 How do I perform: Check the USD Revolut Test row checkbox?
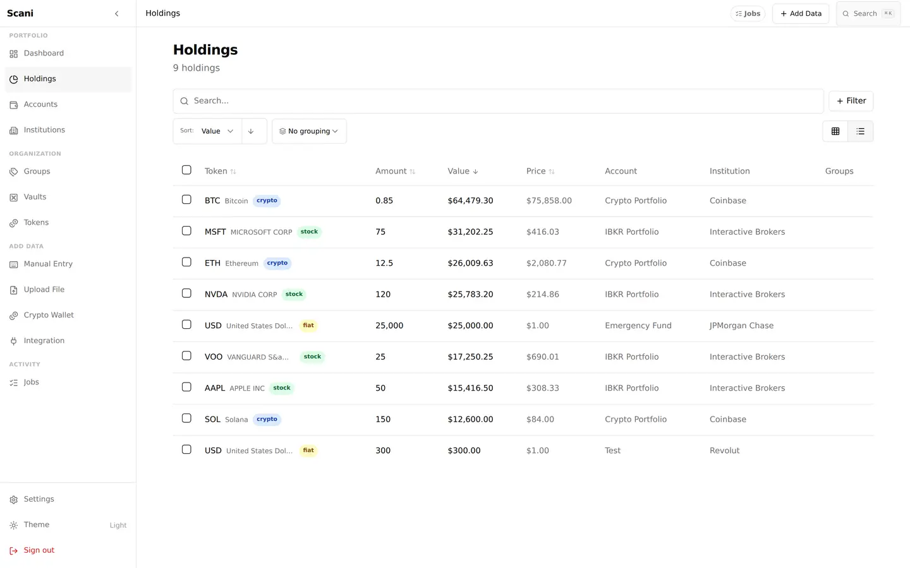tap(186, 449)
